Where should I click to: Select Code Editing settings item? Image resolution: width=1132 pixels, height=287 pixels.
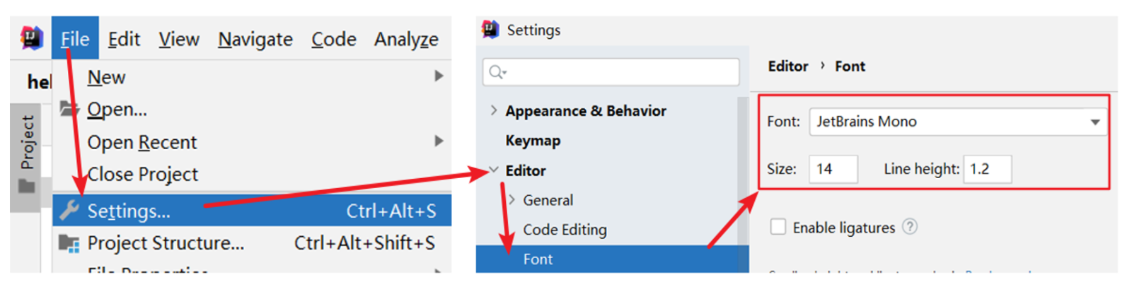565,230
